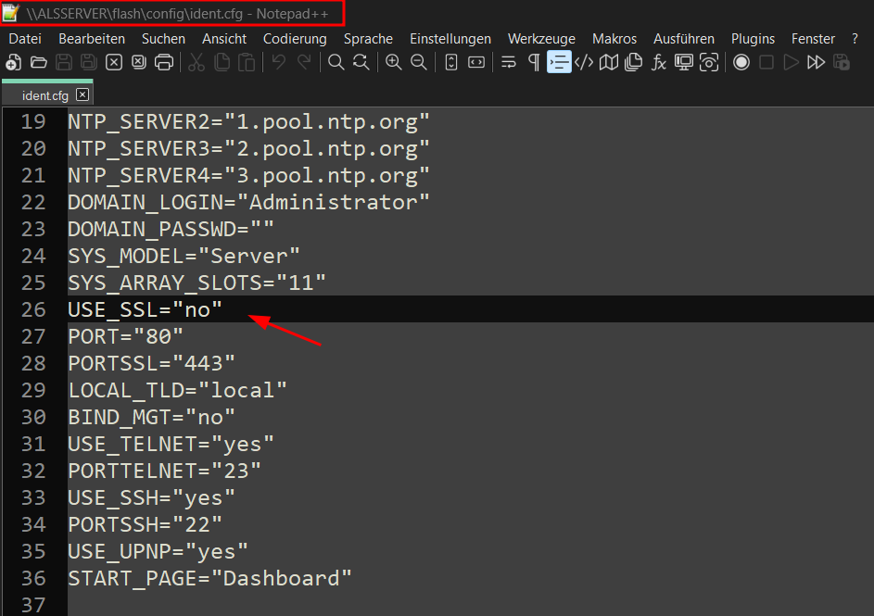Open the Sprache menu
874x616 pixels.
pos(369,39)
